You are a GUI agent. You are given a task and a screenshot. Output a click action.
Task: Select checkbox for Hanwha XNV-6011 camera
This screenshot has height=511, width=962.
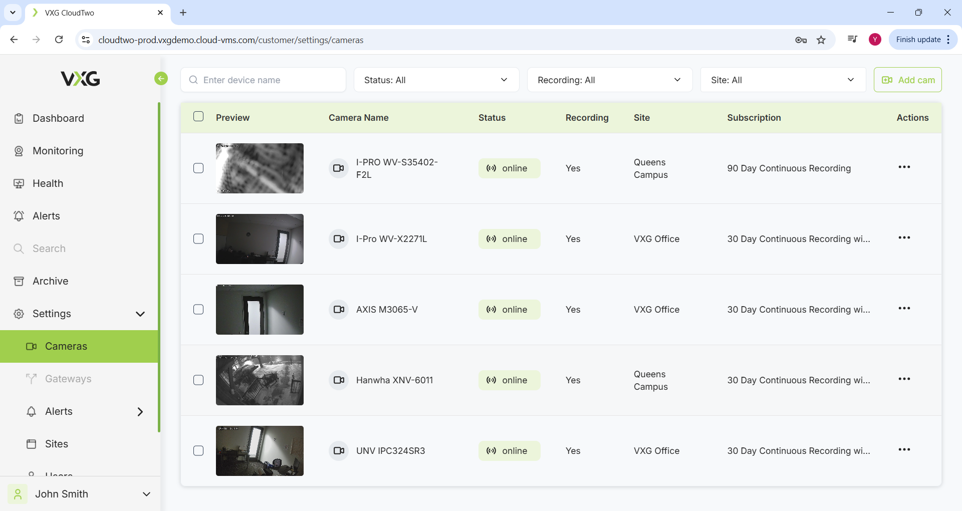tap(198, 380)
